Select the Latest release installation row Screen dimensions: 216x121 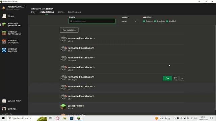coord(122,107)
